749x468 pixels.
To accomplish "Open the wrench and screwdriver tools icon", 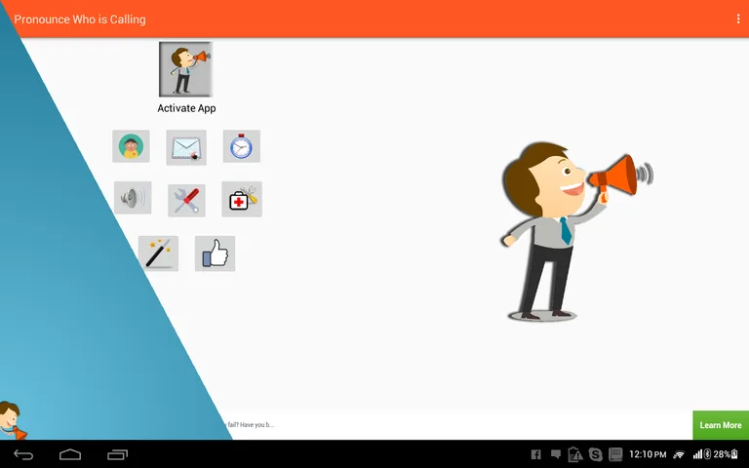I will 186,200.
